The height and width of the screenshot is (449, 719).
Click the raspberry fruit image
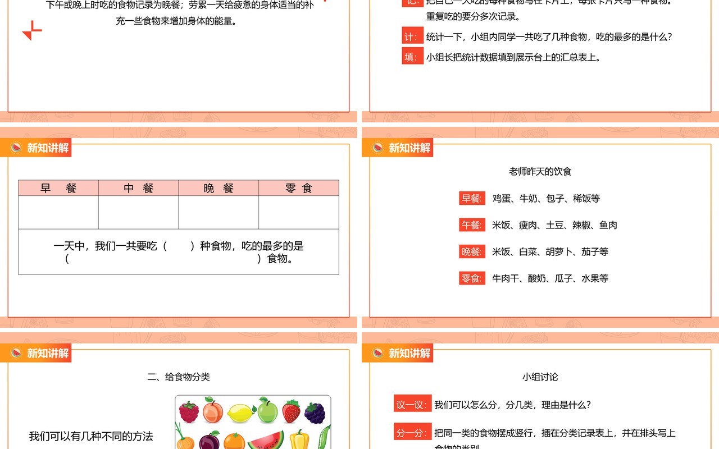(189, 412)
